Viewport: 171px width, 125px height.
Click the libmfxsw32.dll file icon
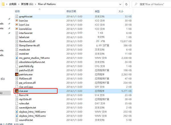coord(17,41)
